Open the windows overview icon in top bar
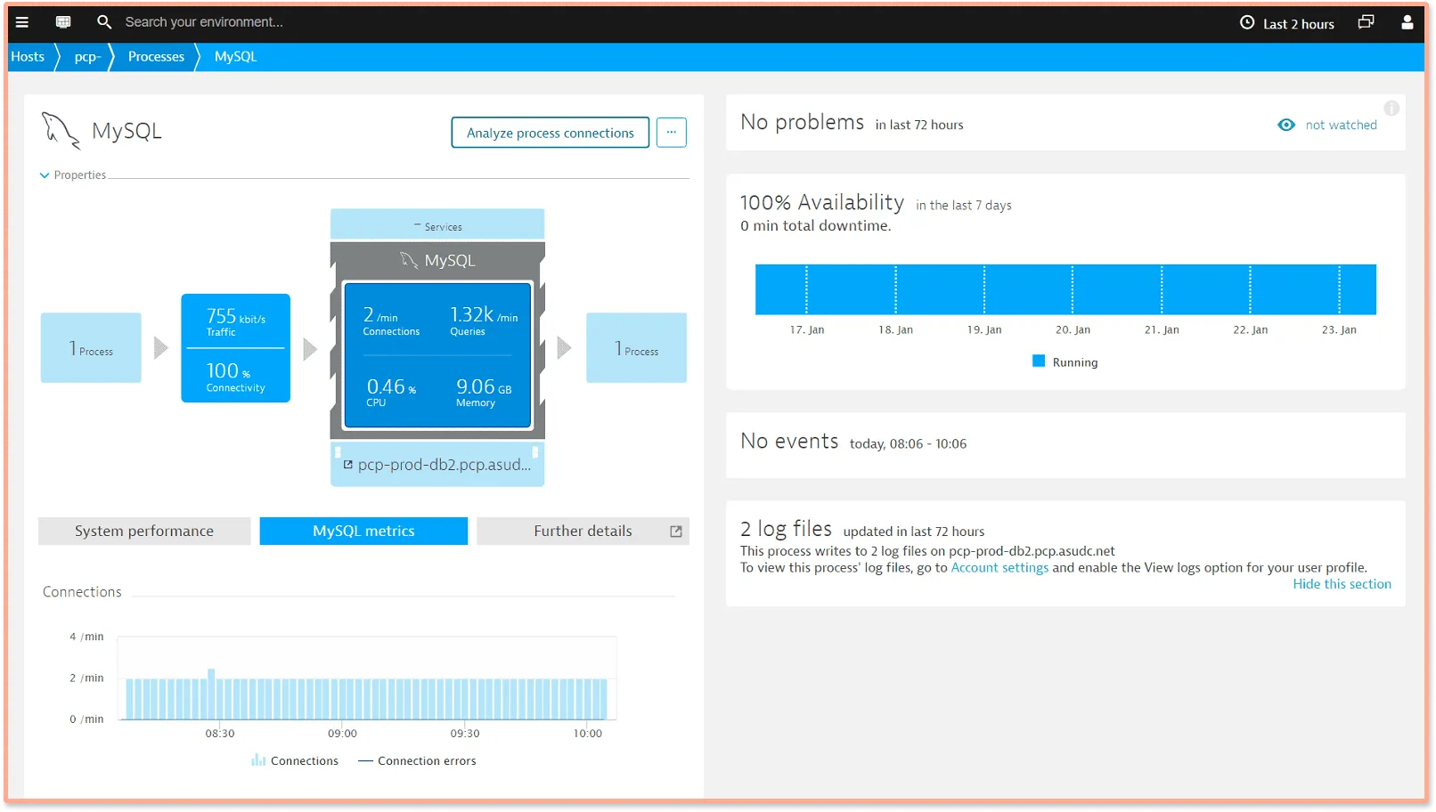The width and height of the screenshot is (1436, 812). (x=1366, y=22)
